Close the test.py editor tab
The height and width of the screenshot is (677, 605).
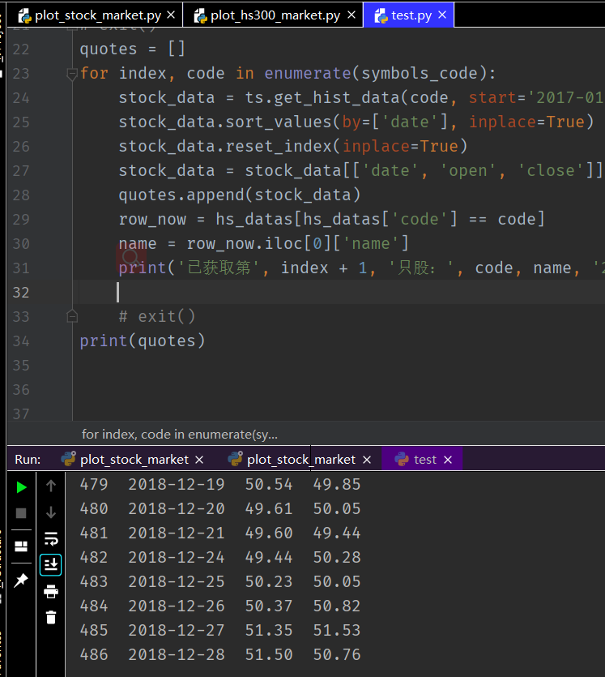(x=442, y=15)
